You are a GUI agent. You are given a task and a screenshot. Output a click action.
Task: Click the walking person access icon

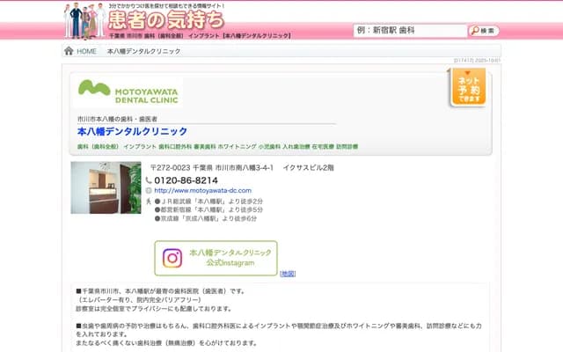(148, 201)
